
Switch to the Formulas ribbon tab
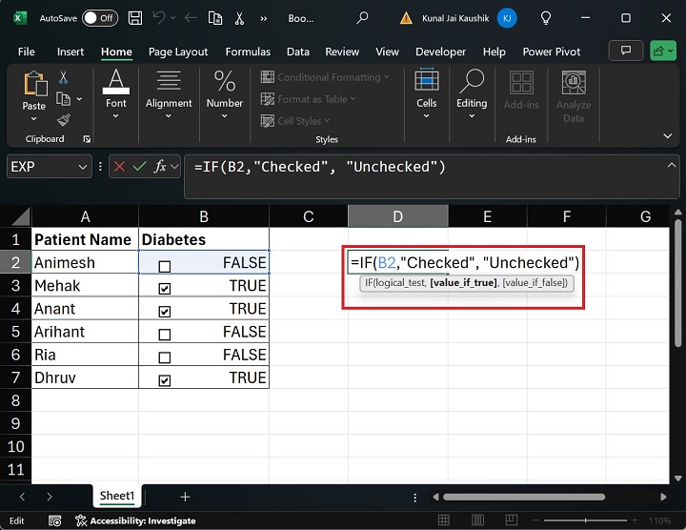pos(250,51)
